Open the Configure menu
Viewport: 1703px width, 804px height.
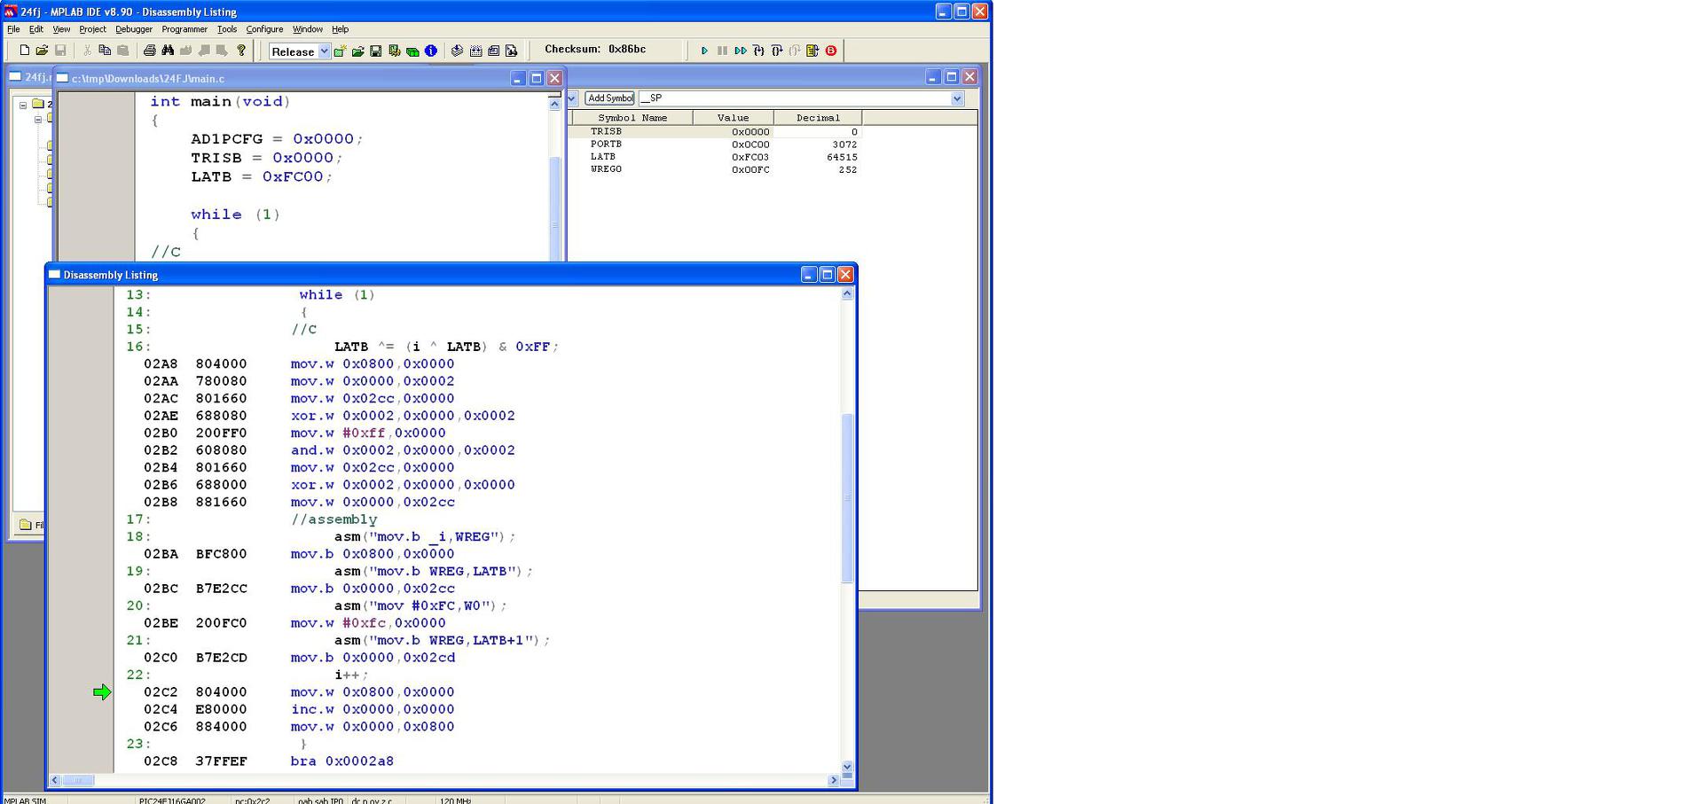click(x=264, y=29)
